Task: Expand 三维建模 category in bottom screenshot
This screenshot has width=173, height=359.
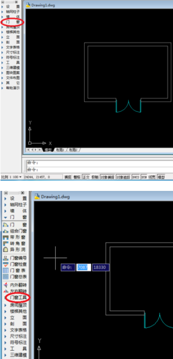Action: (x=15, y=355)
